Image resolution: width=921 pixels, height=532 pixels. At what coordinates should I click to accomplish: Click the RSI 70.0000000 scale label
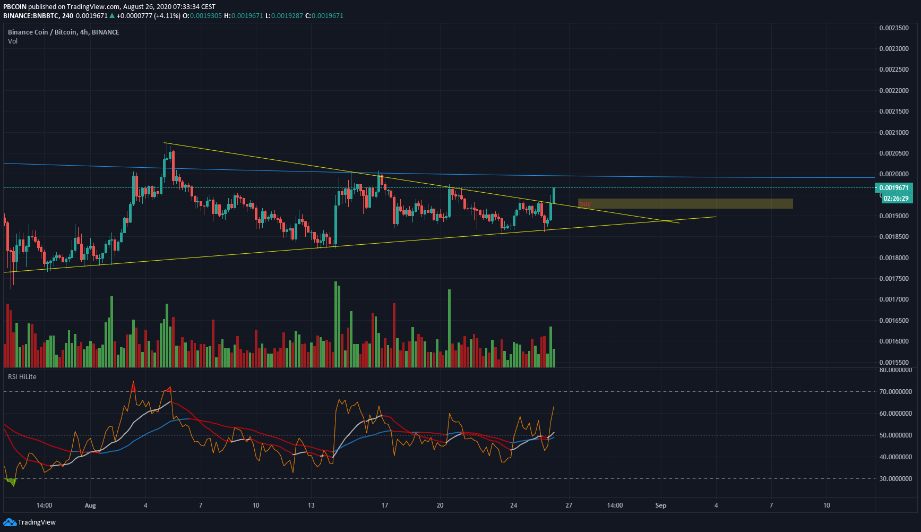pos(896,391)
